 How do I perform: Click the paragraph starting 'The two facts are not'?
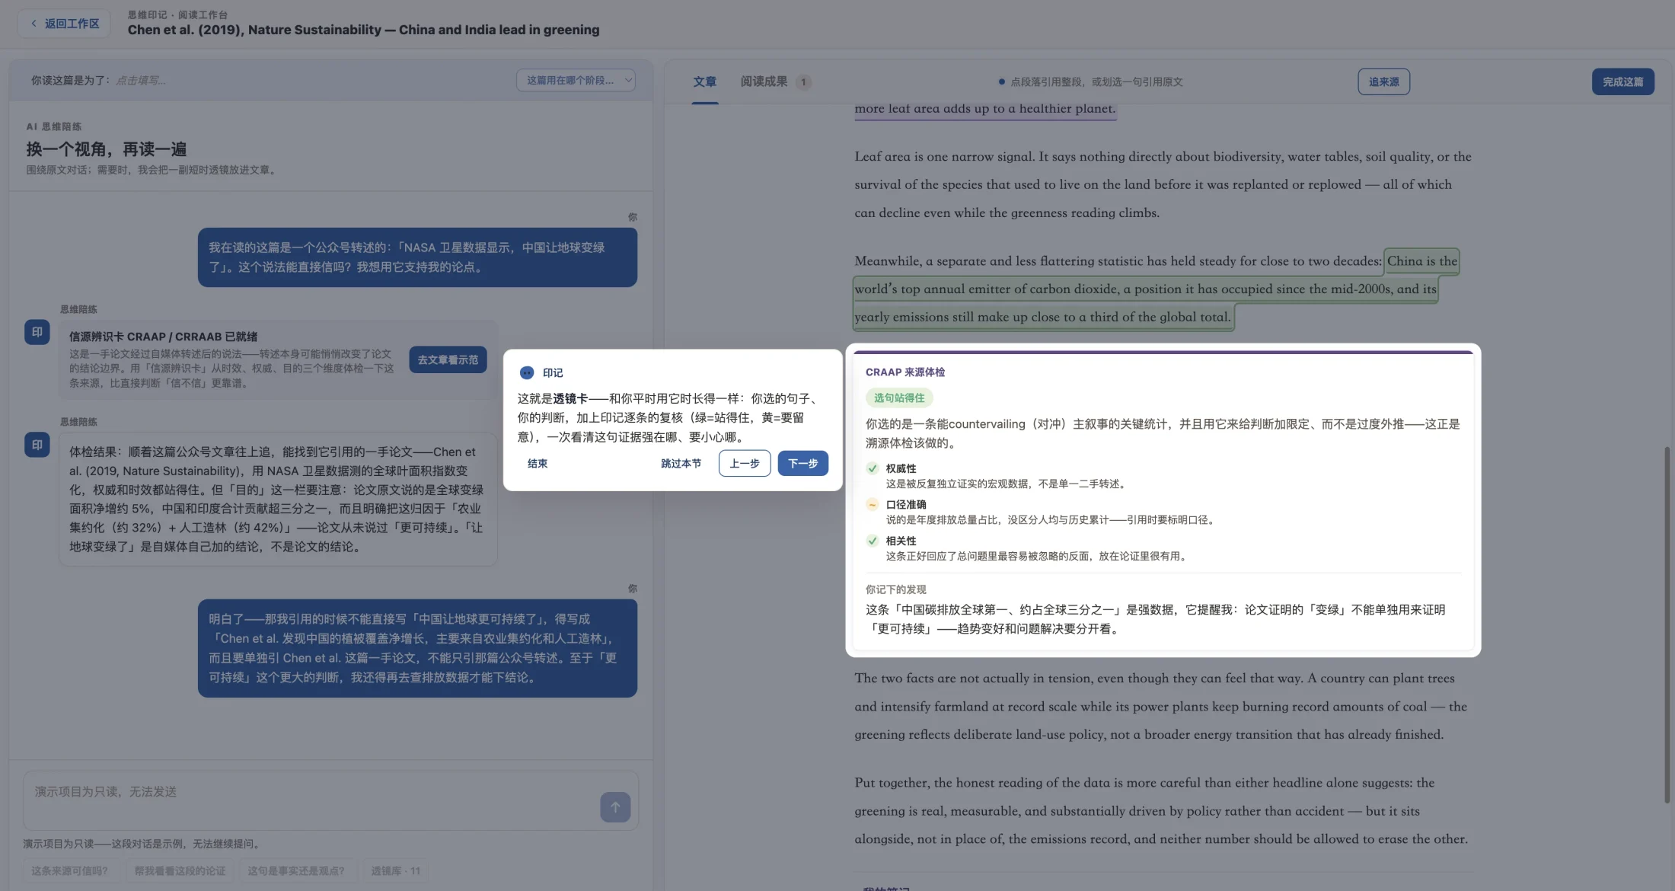(1160, 706)
